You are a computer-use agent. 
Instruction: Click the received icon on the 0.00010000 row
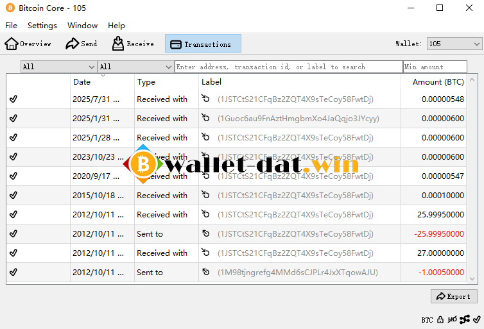[x=205, y=194]
